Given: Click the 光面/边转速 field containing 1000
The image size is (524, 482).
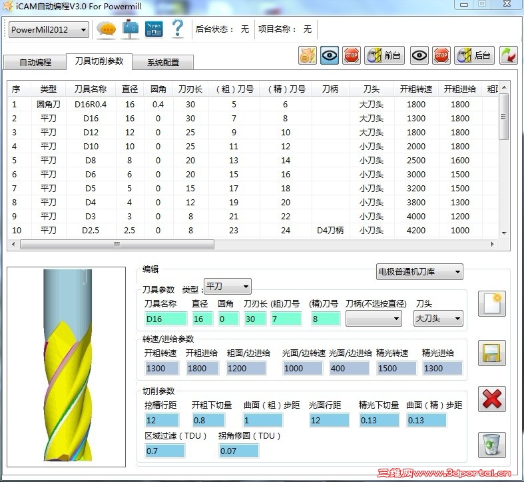Looking at the screenshot, I should pyautogui.click(x=302, y=369).
